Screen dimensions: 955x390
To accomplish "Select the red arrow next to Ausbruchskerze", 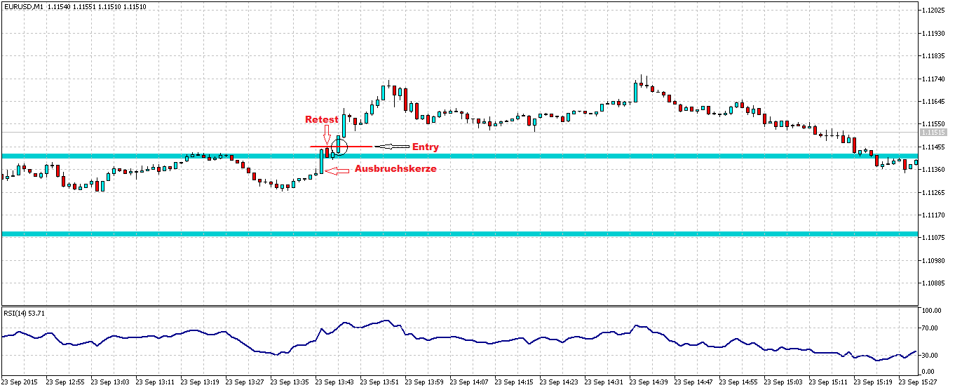I will click(338, 170).
